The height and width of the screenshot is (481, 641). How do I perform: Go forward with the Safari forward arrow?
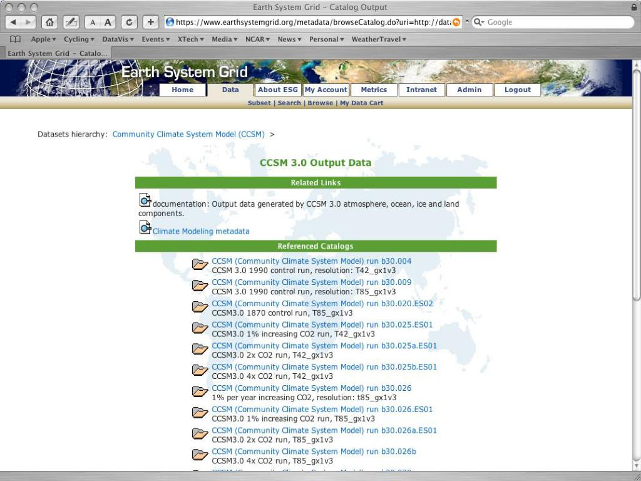(x=28, y=22)
